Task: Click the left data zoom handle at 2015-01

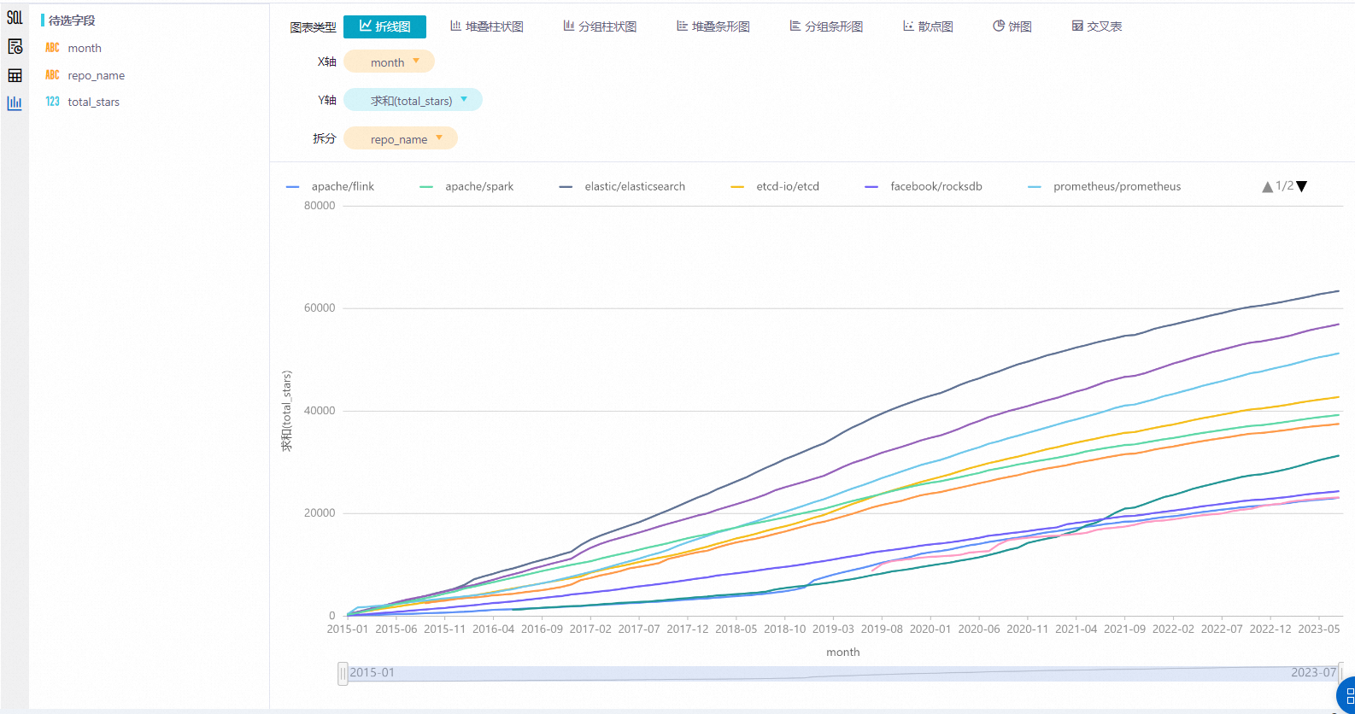Action: point(343,673)
